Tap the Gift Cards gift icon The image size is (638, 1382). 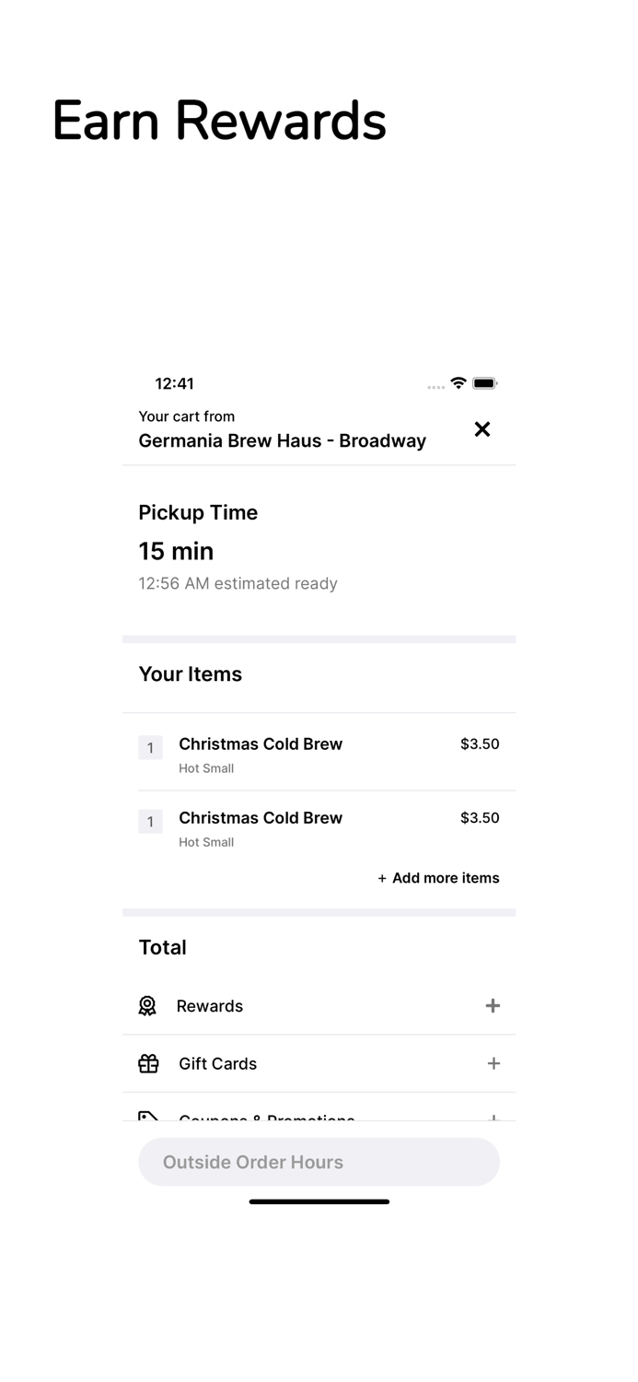pos(148,1064)
